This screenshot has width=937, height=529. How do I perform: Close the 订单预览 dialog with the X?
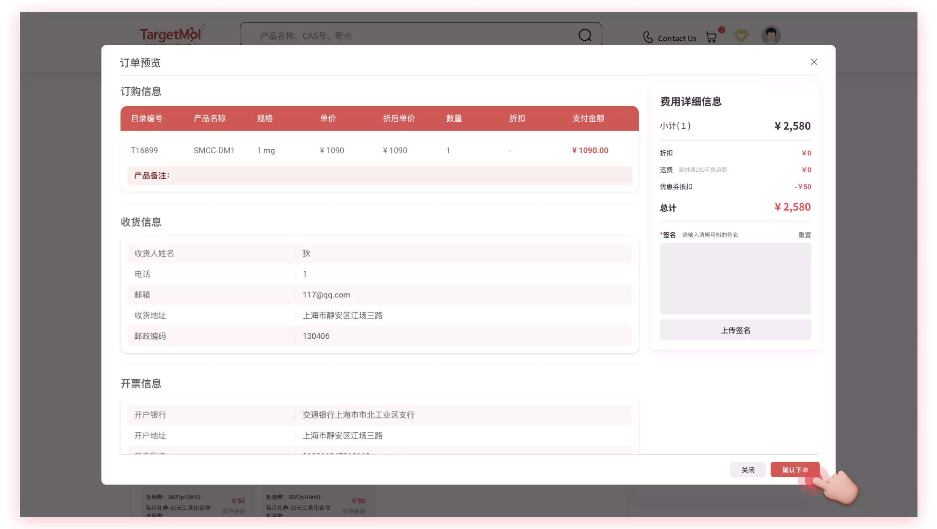click(814, 62)
